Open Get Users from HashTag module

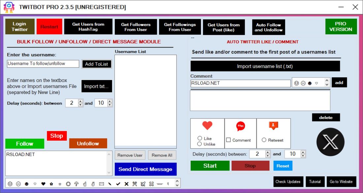coord(88,27)
